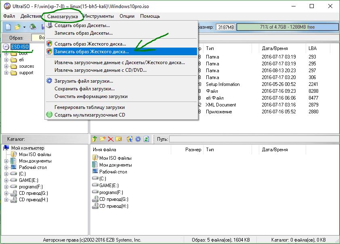The width and height of the screenshot is (340, 244).
Task: Open the Опции menu
Action: click(127, 16)
